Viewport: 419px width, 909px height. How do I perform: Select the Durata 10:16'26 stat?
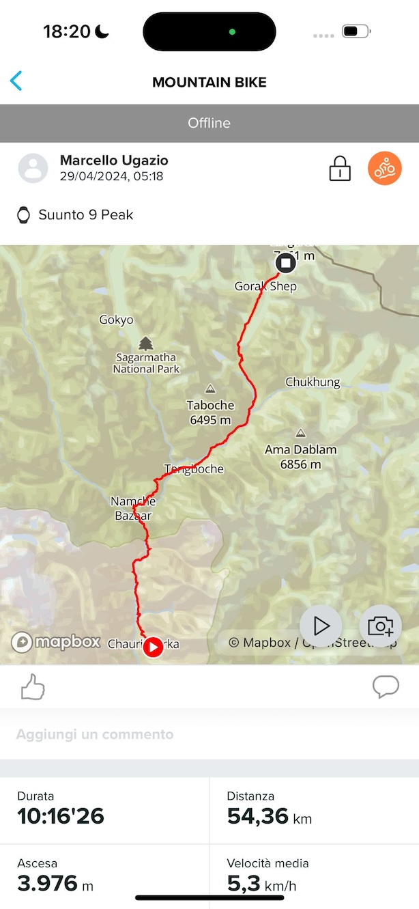click(x=104, y=810)
